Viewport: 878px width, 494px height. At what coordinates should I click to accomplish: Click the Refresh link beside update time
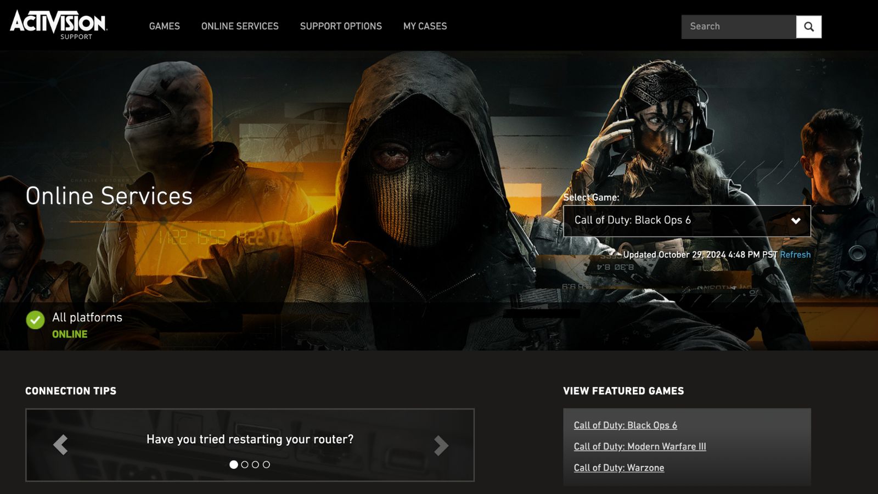[795, 255]
